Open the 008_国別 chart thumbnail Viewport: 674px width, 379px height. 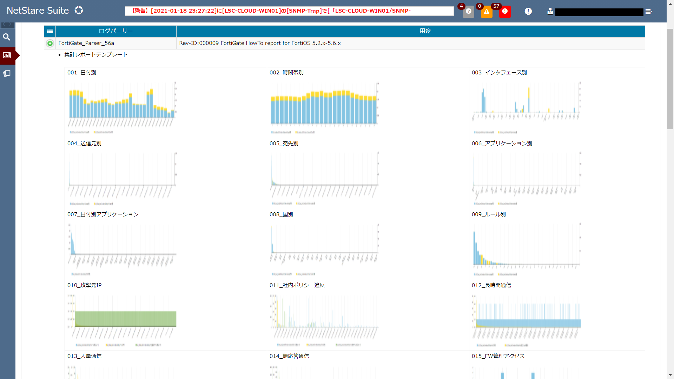(x=324, y=249)
